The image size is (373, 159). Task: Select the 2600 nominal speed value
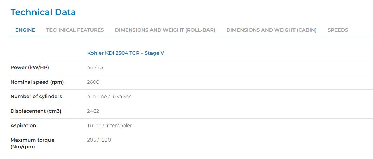coord(93,82)
